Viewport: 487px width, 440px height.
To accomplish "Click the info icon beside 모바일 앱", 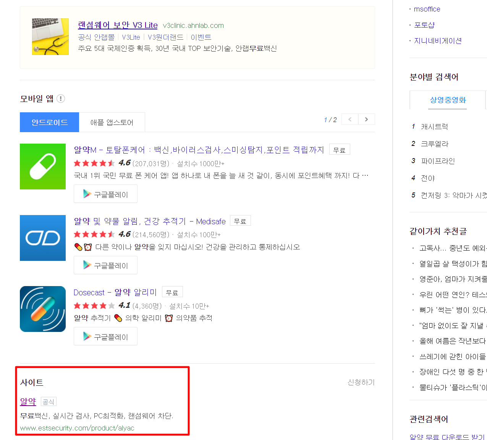I will (61, 99).
